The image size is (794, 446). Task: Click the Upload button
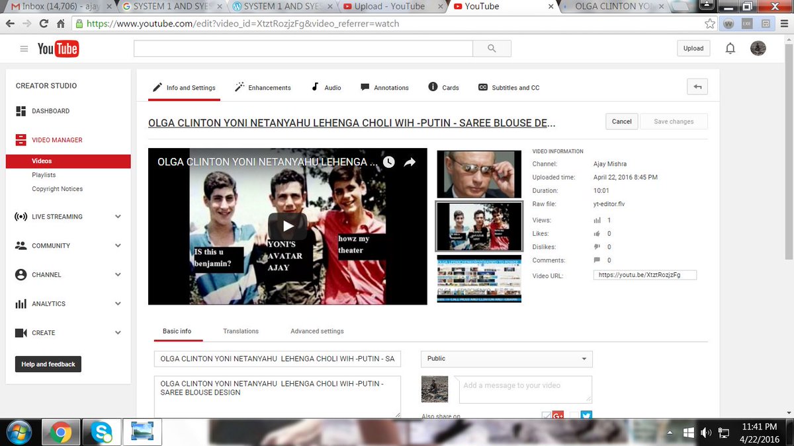pyautogui.click(x=693, y=48)
